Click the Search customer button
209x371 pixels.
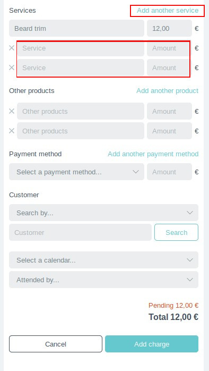tap(177, 232)
